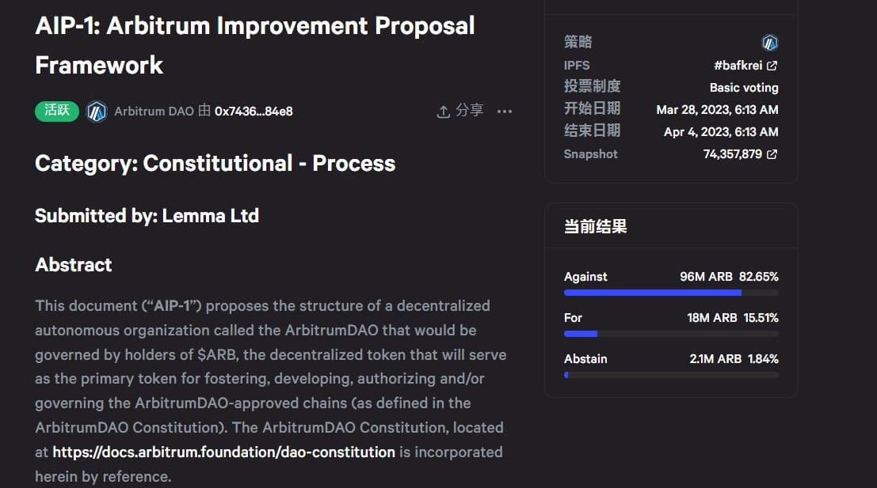The height and width of the screenshot is (488, 877).
Task: Open the dao-constitution hyperlink
Action: tap(224, 452)
